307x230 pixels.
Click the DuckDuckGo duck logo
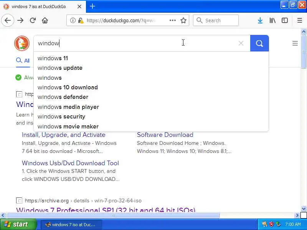[22, 43]
